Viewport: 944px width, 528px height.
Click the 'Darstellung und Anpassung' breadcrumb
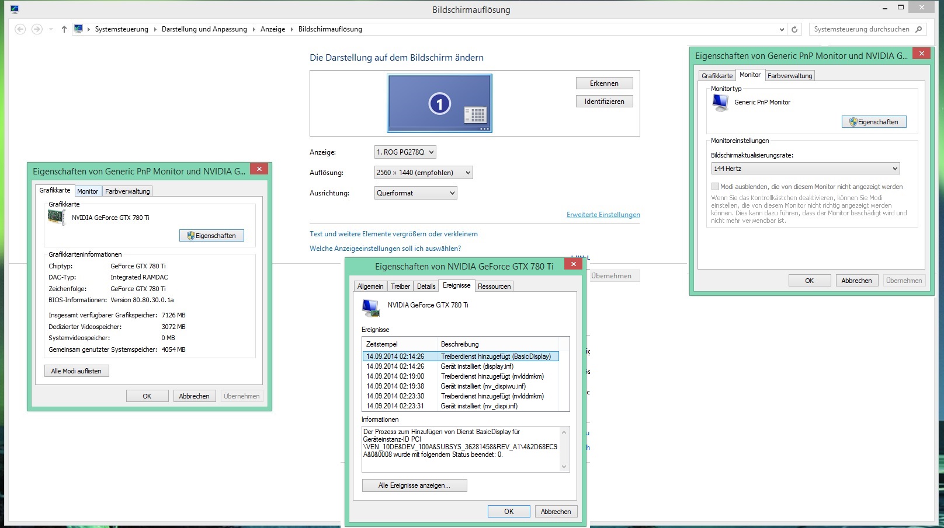tap(204, 29)
